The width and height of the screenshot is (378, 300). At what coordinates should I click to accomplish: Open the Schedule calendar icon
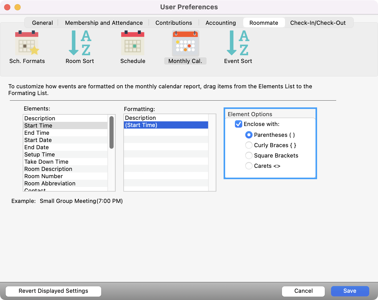[x=133, y=43]
